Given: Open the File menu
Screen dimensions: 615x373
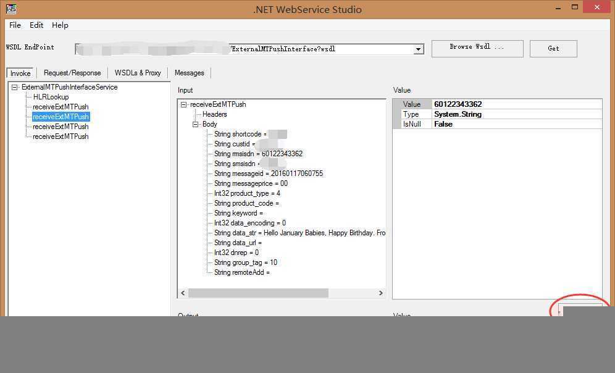Looking at the screenshot, I should tap(15, 25).
